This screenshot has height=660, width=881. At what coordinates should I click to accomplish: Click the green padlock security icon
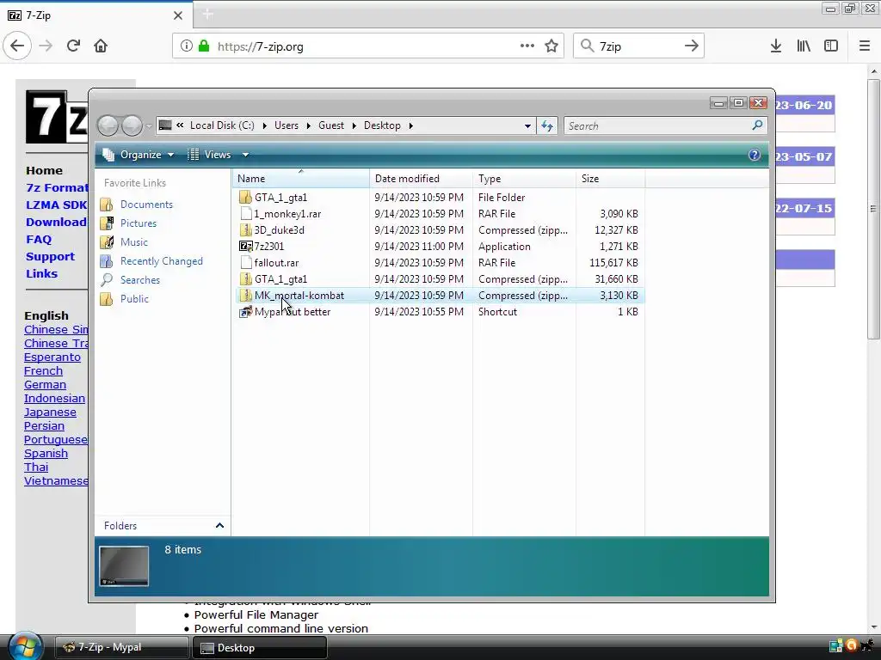(x=204, y=46)
